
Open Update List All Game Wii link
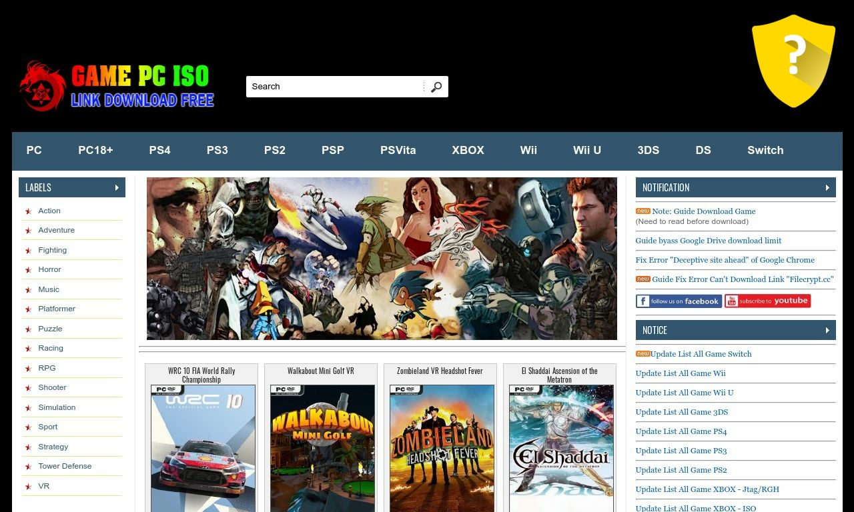681,373
